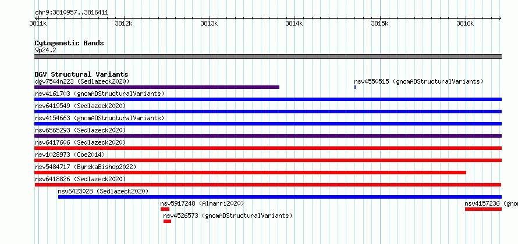Click the 3814k ruler position

(x=294, y=24)
